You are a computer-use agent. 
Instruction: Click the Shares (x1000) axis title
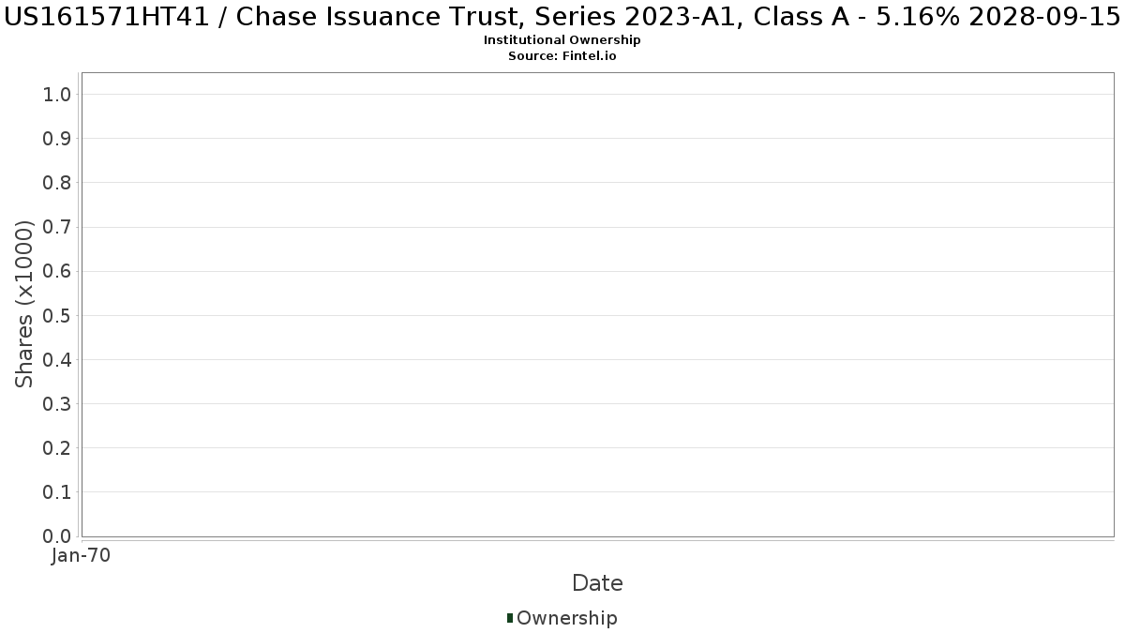pyautogui.click(x=25, y=304)
